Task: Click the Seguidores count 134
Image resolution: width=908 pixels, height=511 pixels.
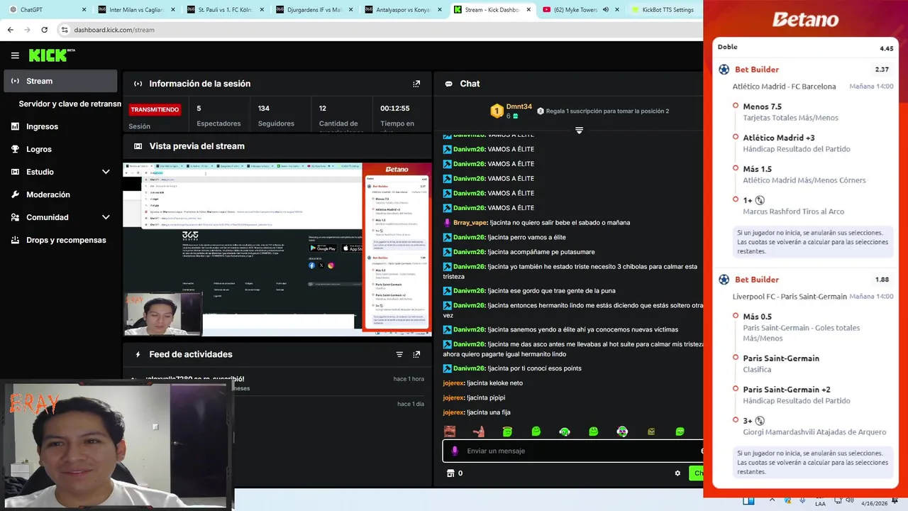Action: coord(263,109)
